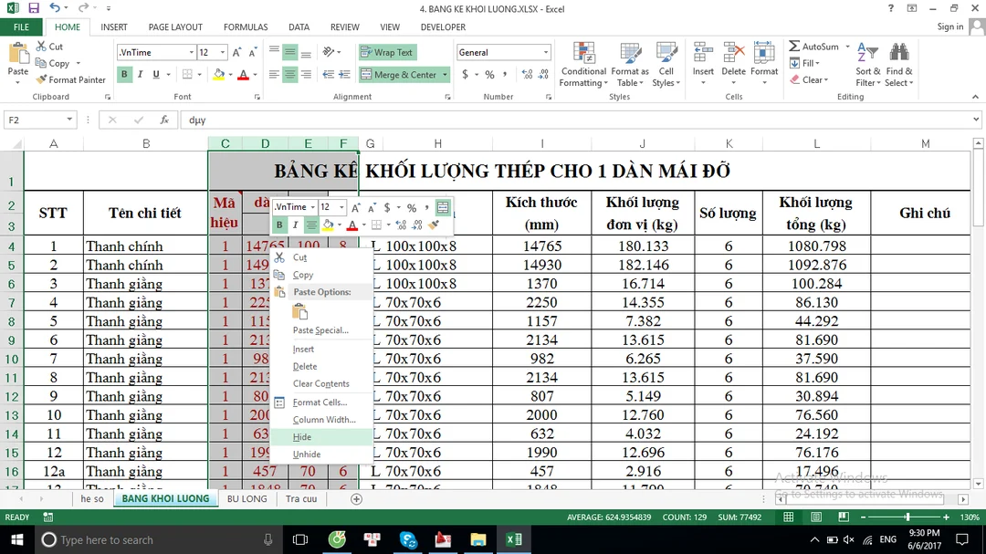Screen dimensions: 986x554
Task: Toggle Bold in the ribbon Font group
Action: pyautogui.click(x=124, y=74)
